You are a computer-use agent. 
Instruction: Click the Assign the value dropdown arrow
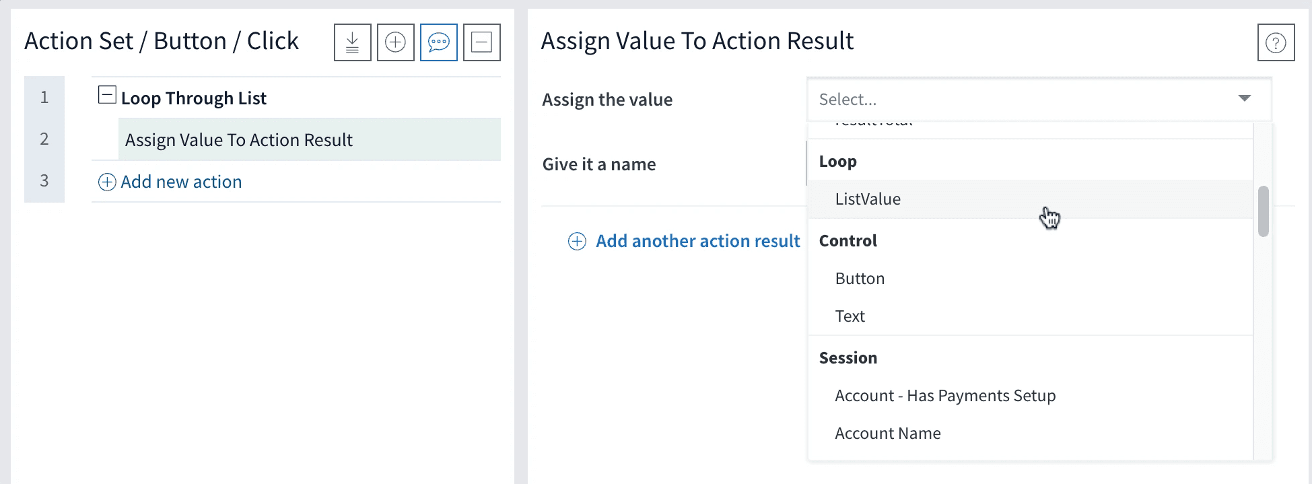pyautogui.click(x=1244, y=99)
